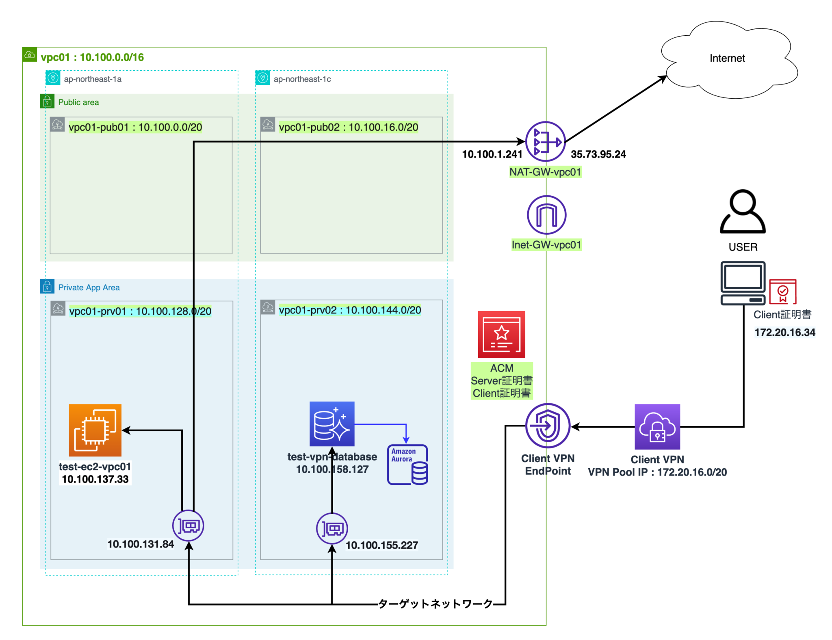Select the purple Client VPN cloud-lock icon
Viewport: 832px width, 640px height.
pos(657,427)
